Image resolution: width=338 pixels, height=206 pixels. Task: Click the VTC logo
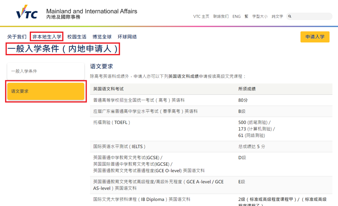tap(27, 13)
